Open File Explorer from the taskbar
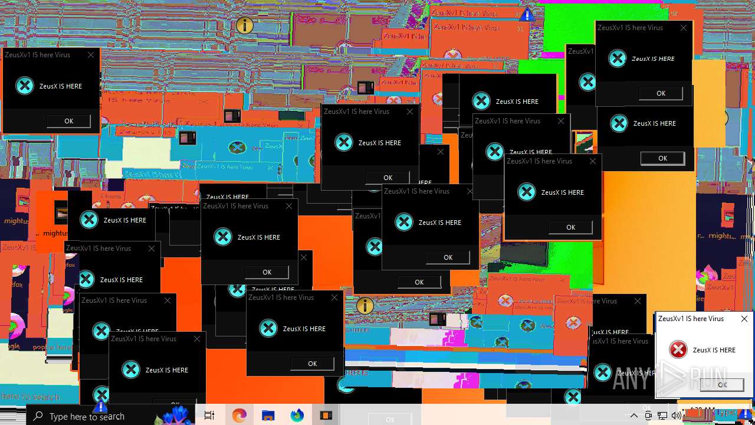755x425 pixels. tap(268, 416)
